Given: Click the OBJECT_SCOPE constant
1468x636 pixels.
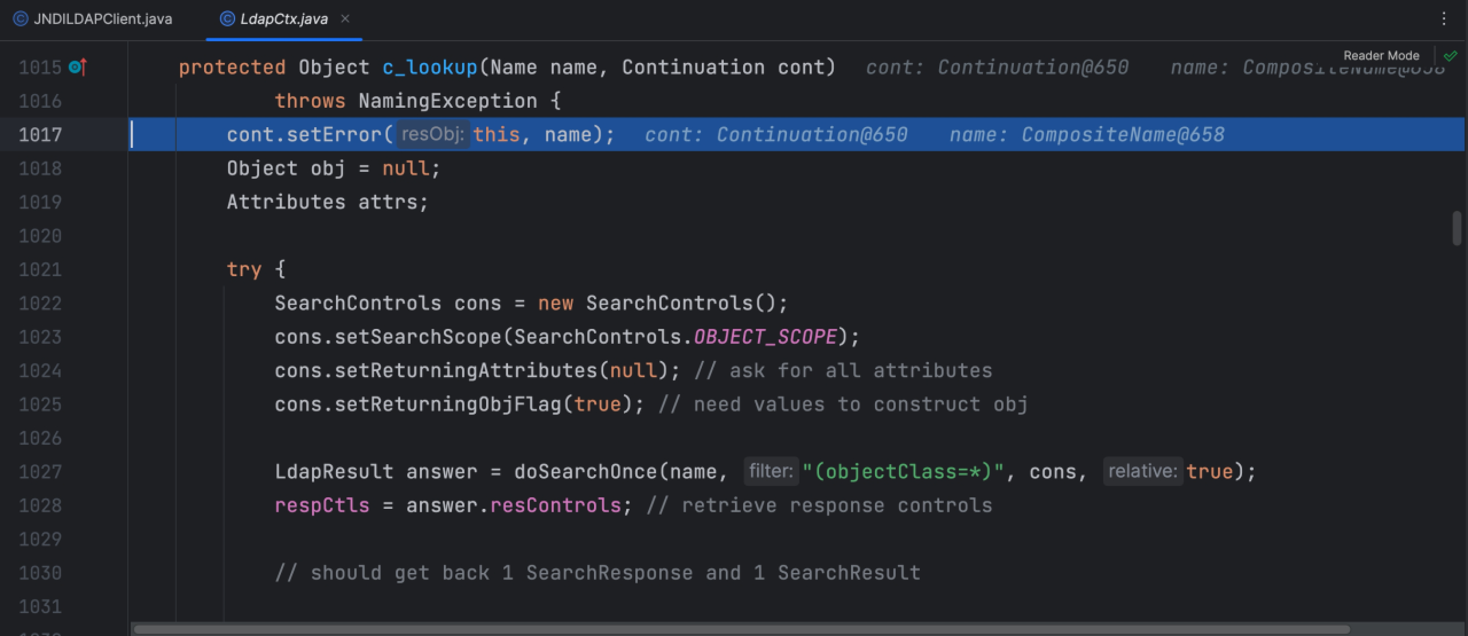Looking at the screenshot, I should tap(766, 337).
